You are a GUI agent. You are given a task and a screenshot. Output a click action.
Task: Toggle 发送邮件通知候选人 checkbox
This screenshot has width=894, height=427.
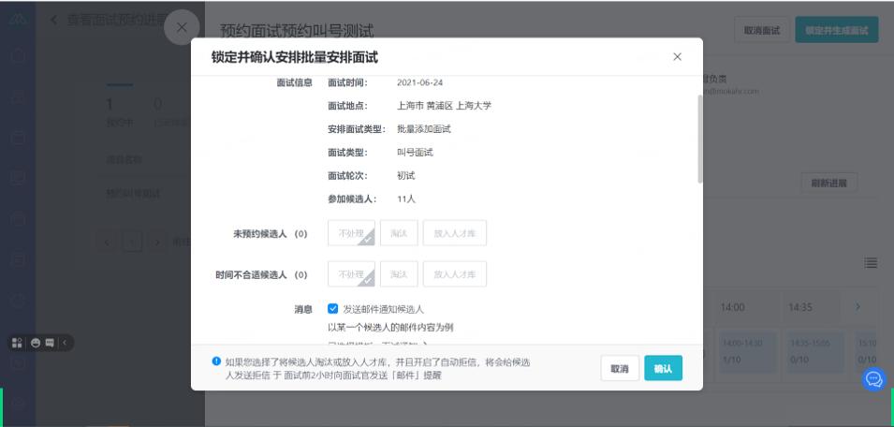coord(333,309)
